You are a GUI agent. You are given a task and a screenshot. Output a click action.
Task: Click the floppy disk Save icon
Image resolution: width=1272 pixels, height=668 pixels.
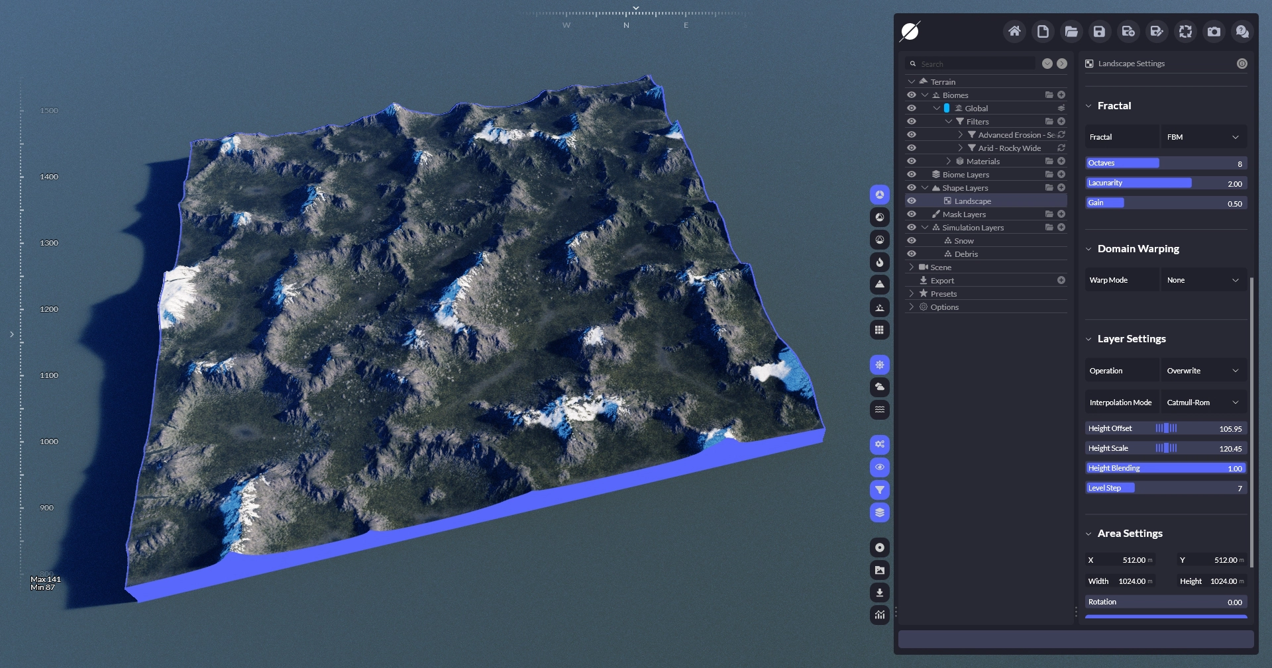tap(1099, 32)
